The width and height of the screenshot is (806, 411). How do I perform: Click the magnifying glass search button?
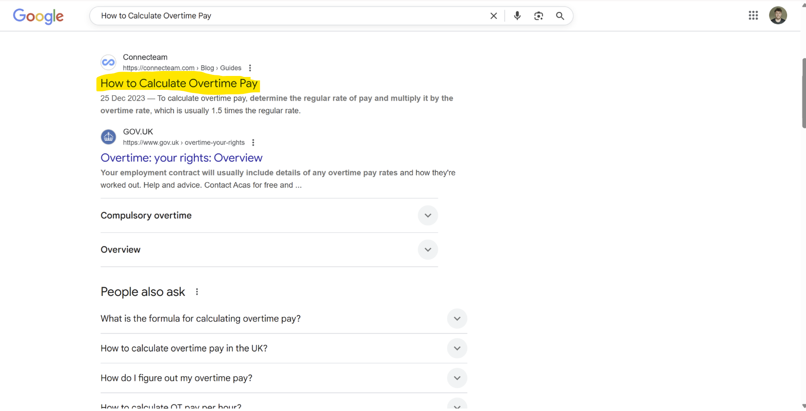pyautogui.click(x=560, y=16)
